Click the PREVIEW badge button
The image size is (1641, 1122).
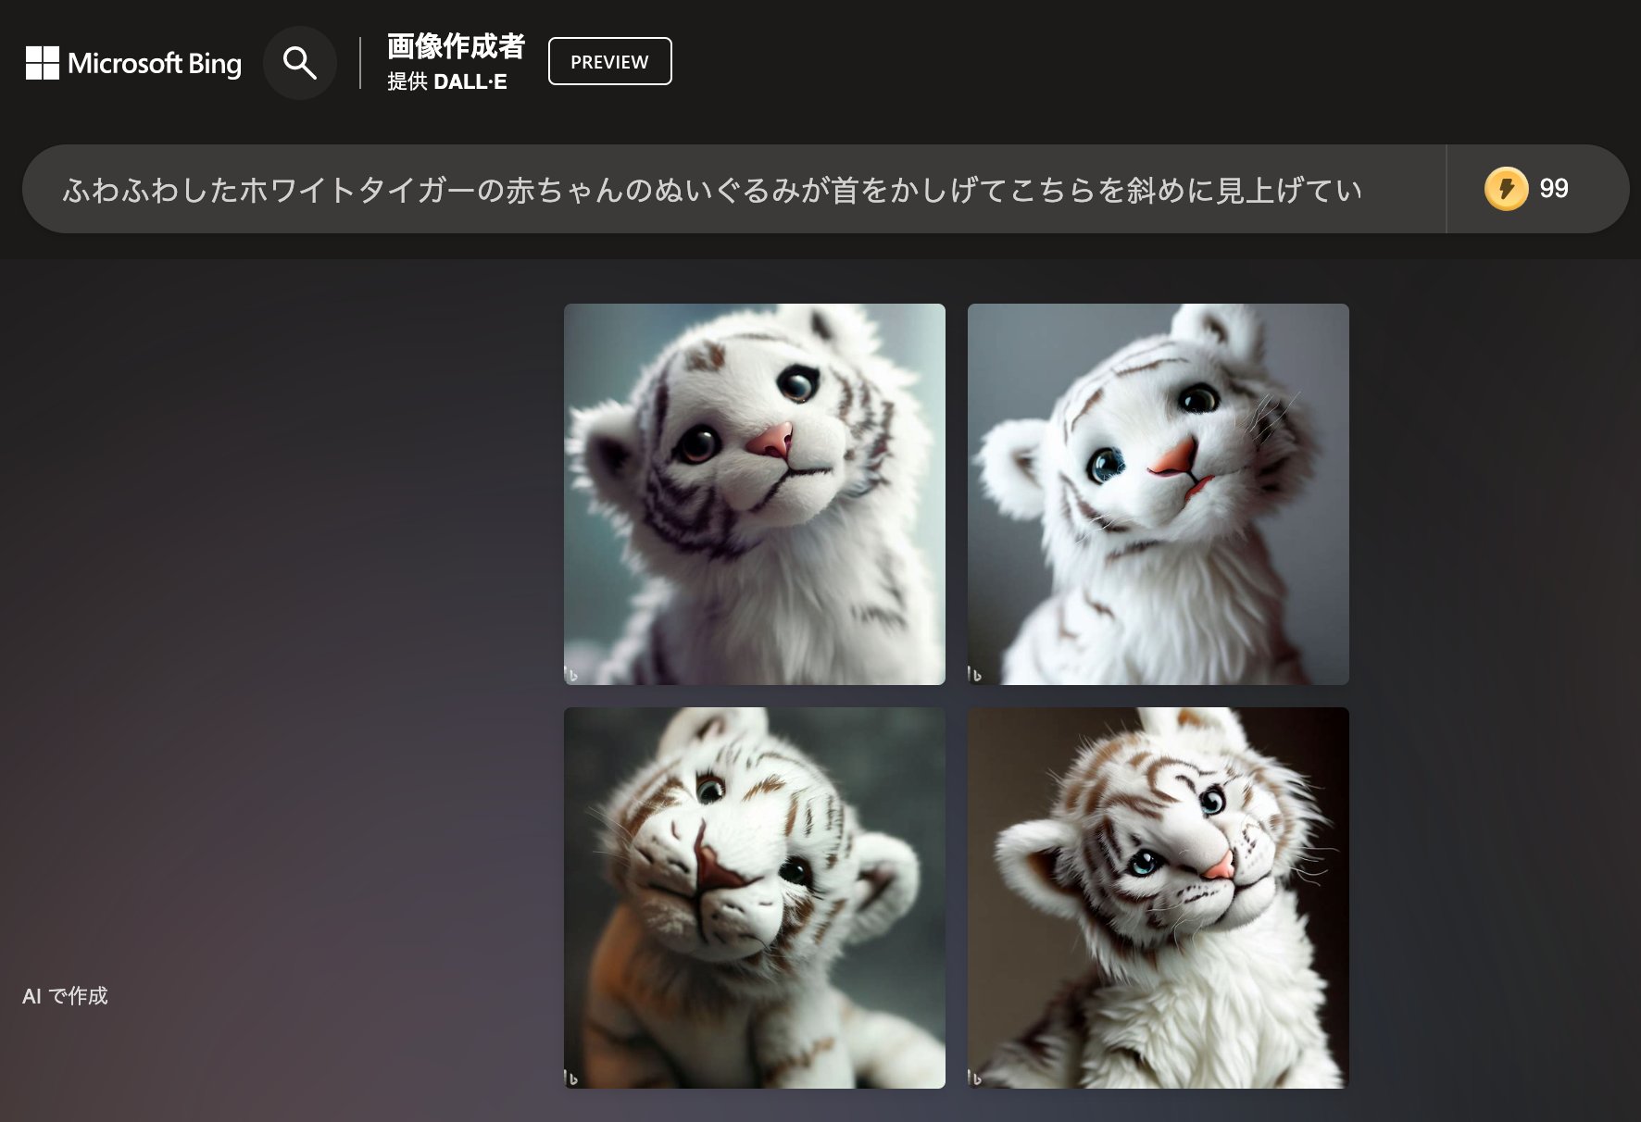coord(609,61)
